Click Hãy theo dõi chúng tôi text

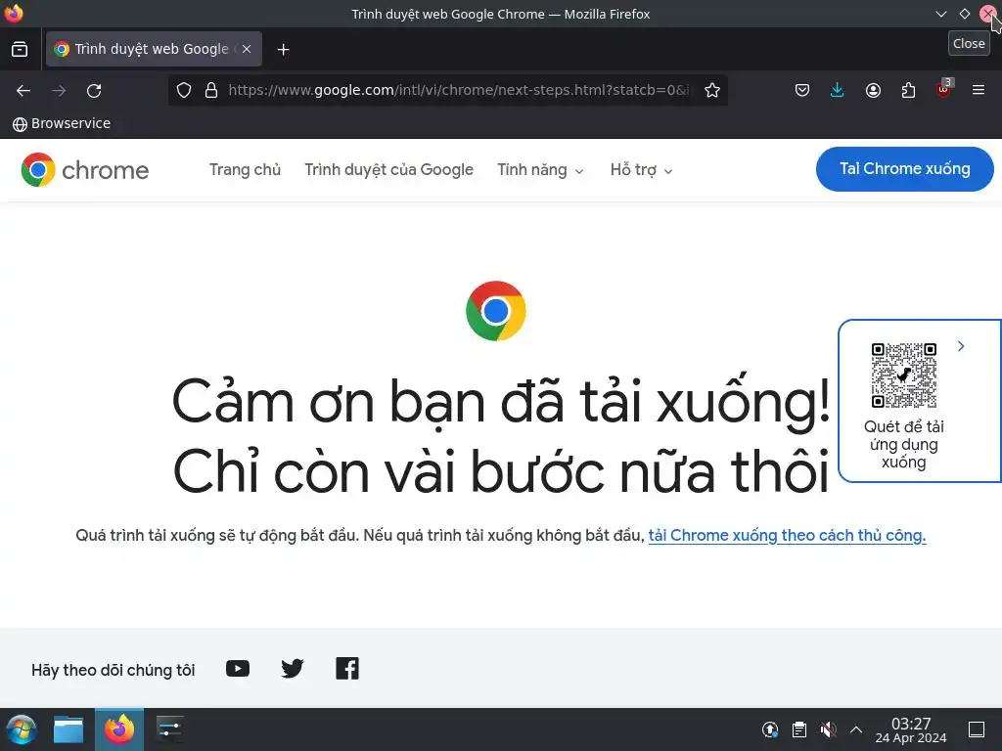tap(114, 670)
